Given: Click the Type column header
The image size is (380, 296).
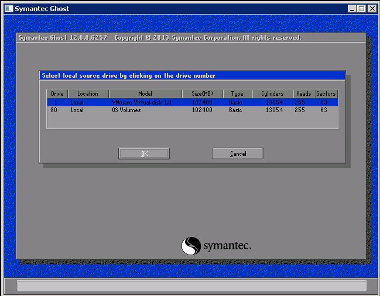Looking at the screenshot, I should point(238,94).
